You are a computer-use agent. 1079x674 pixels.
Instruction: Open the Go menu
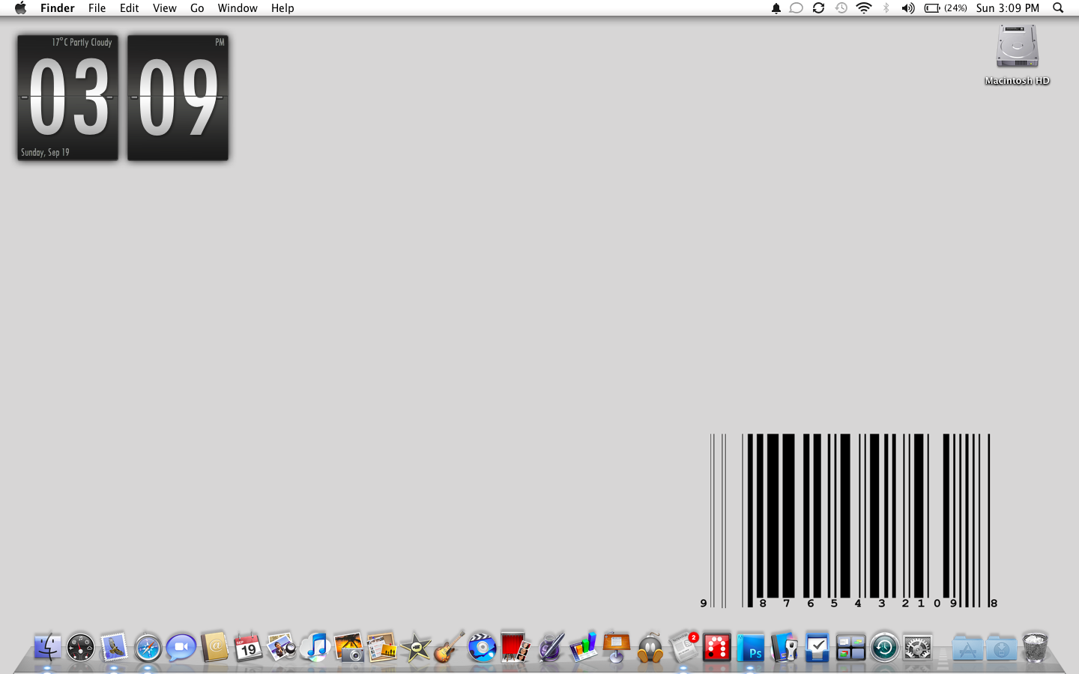(x=197, y=8)
